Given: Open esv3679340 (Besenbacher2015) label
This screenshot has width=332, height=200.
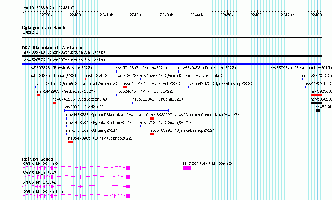Looking at the screenshot, I should (x=300, y=68).
